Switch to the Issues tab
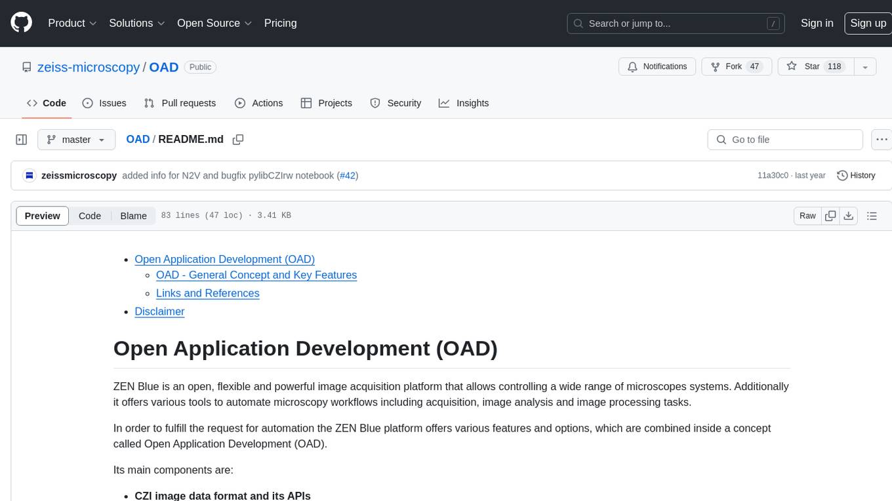This screenshot has height=501, width=892. [104, 103]
